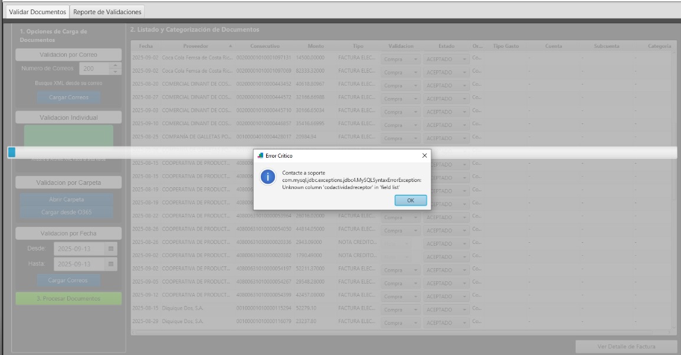Decrease Numero de Correos with down arrow
Screen dimensions: 681x355
tap(116, 71)
